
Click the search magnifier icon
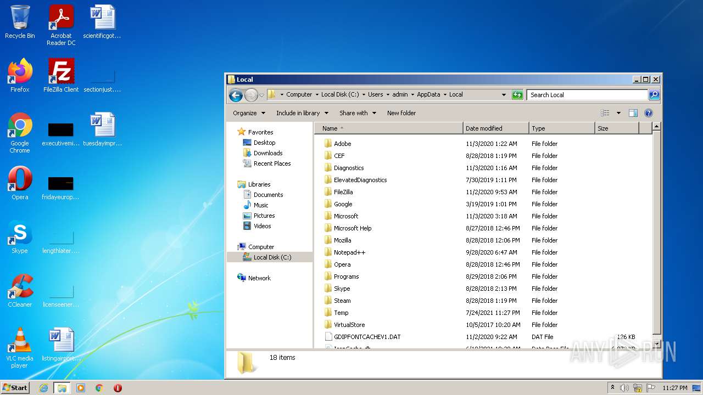pos(654,95)
